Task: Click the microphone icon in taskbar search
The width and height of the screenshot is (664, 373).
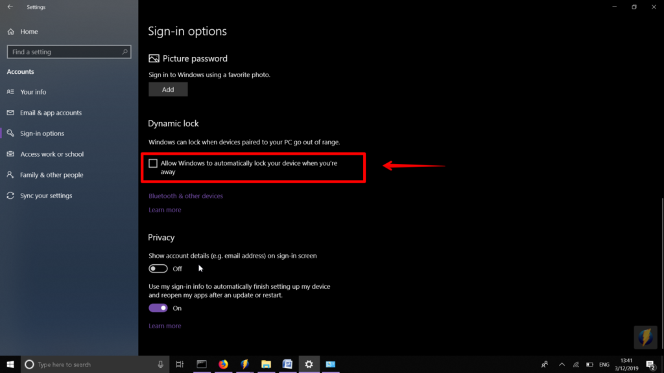Action: [x=161, y=364]
